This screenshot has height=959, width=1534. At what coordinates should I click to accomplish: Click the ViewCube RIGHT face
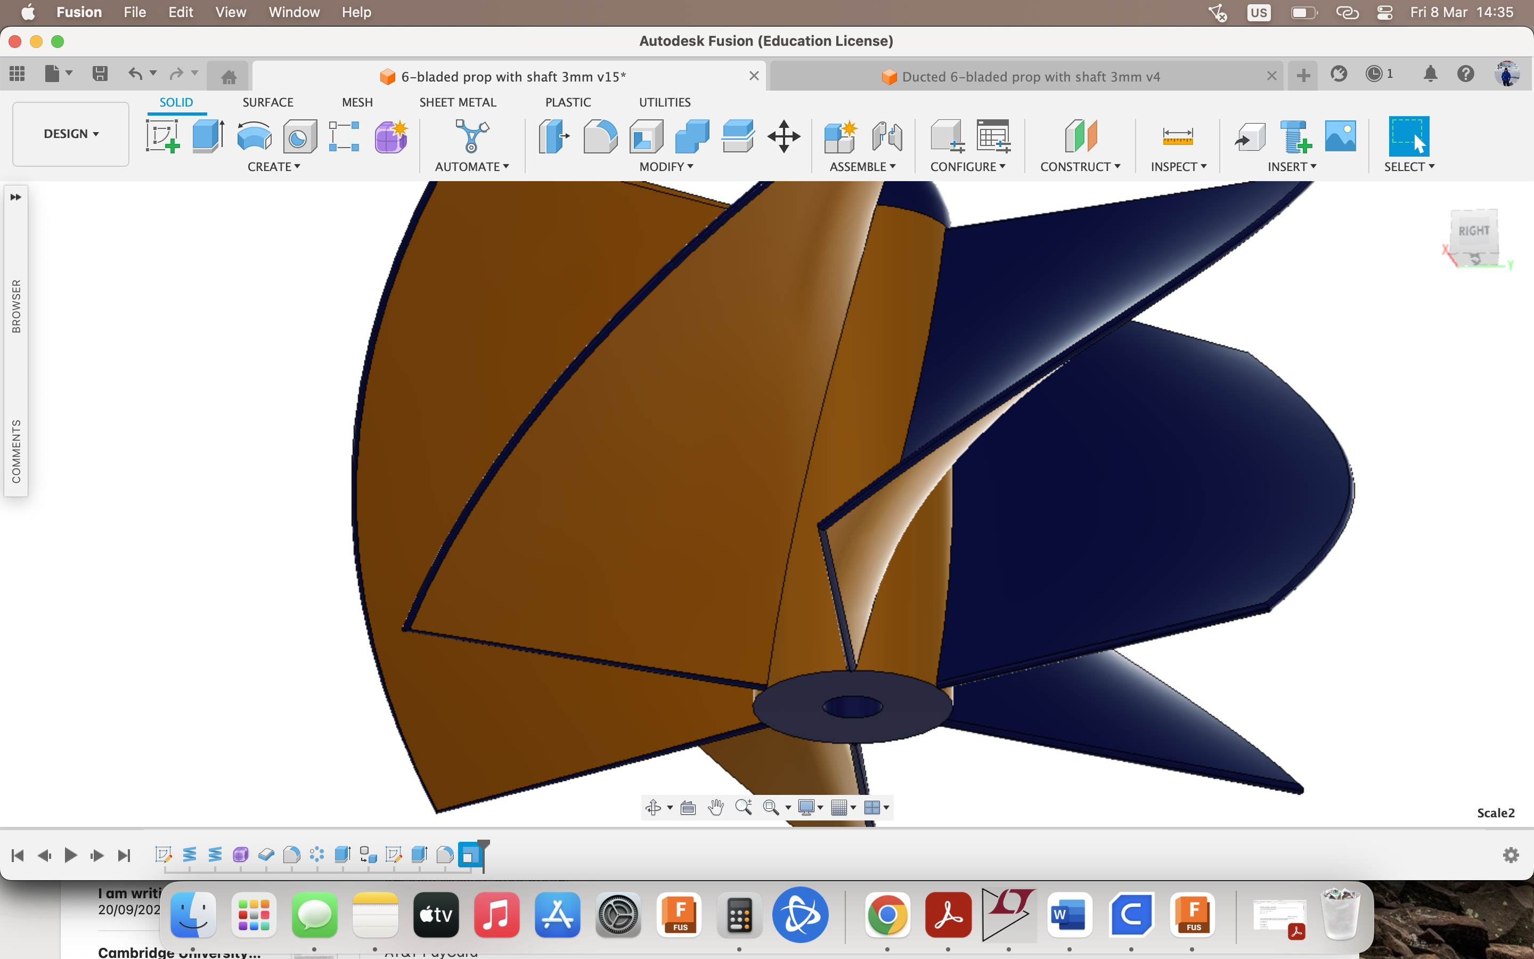pyautogui.click(x=1475, y=230)
